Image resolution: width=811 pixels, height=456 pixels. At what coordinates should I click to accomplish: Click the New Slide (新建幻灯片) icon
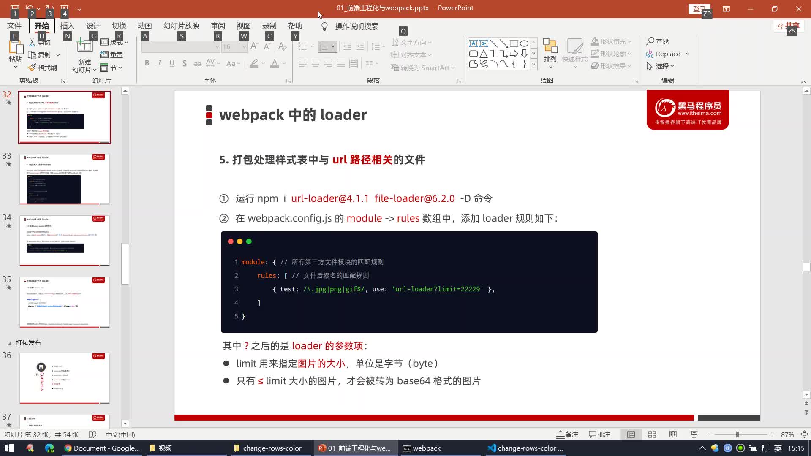(84, 46)
